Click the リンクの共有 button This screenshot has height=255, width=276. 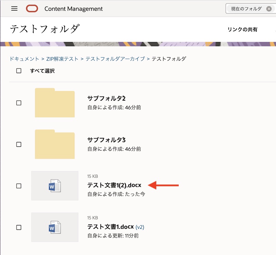pos(243,30)
